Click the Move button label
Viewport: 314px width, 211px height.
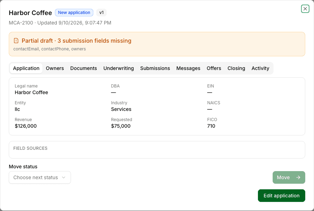(283, 177)
